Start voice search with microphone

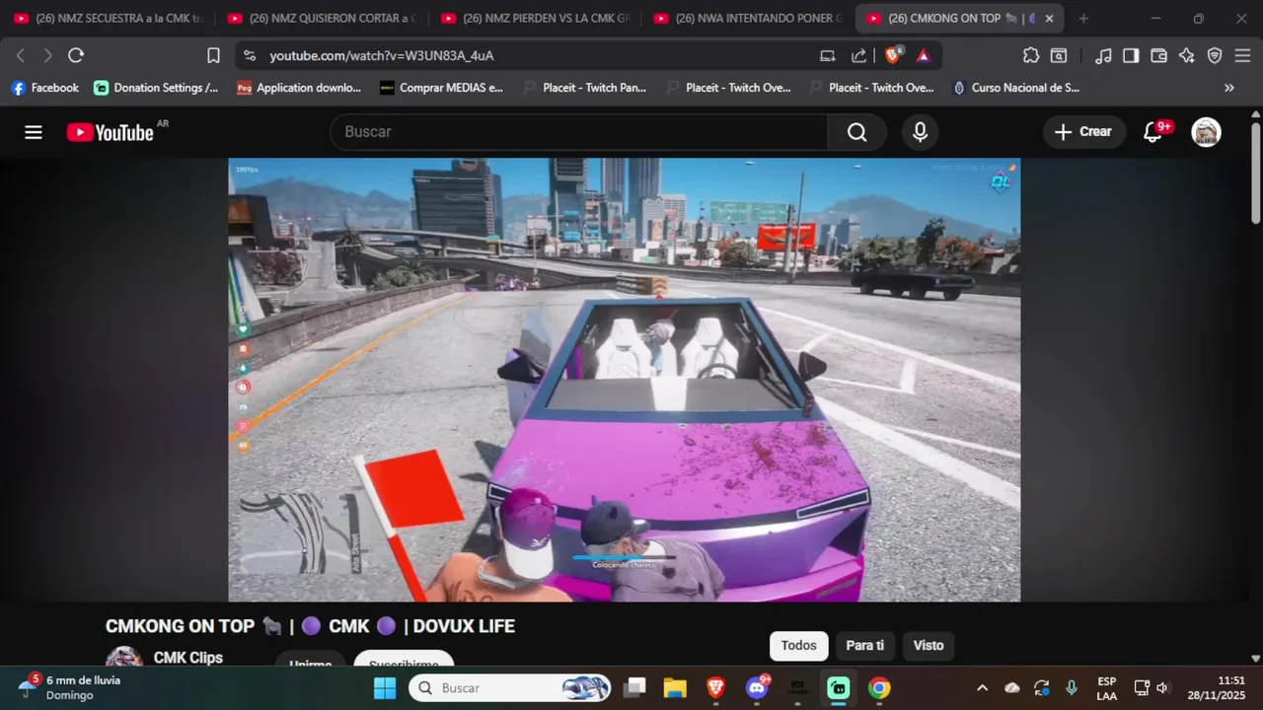click(920, 132)
